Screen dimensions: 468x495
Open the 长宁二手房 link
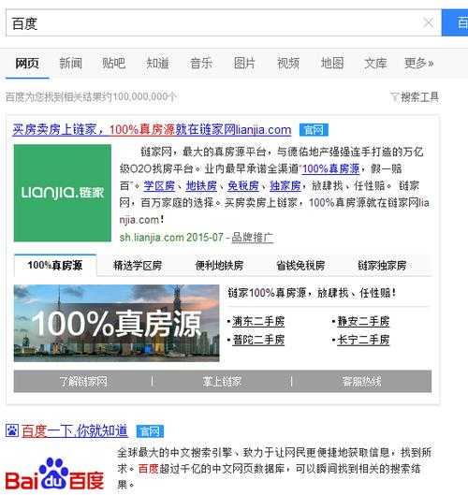click(363, 340)
